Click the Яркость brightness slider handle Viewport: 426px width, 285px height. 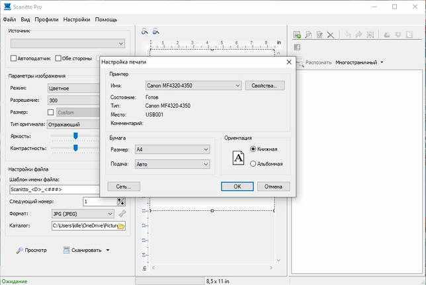(75, 136)
